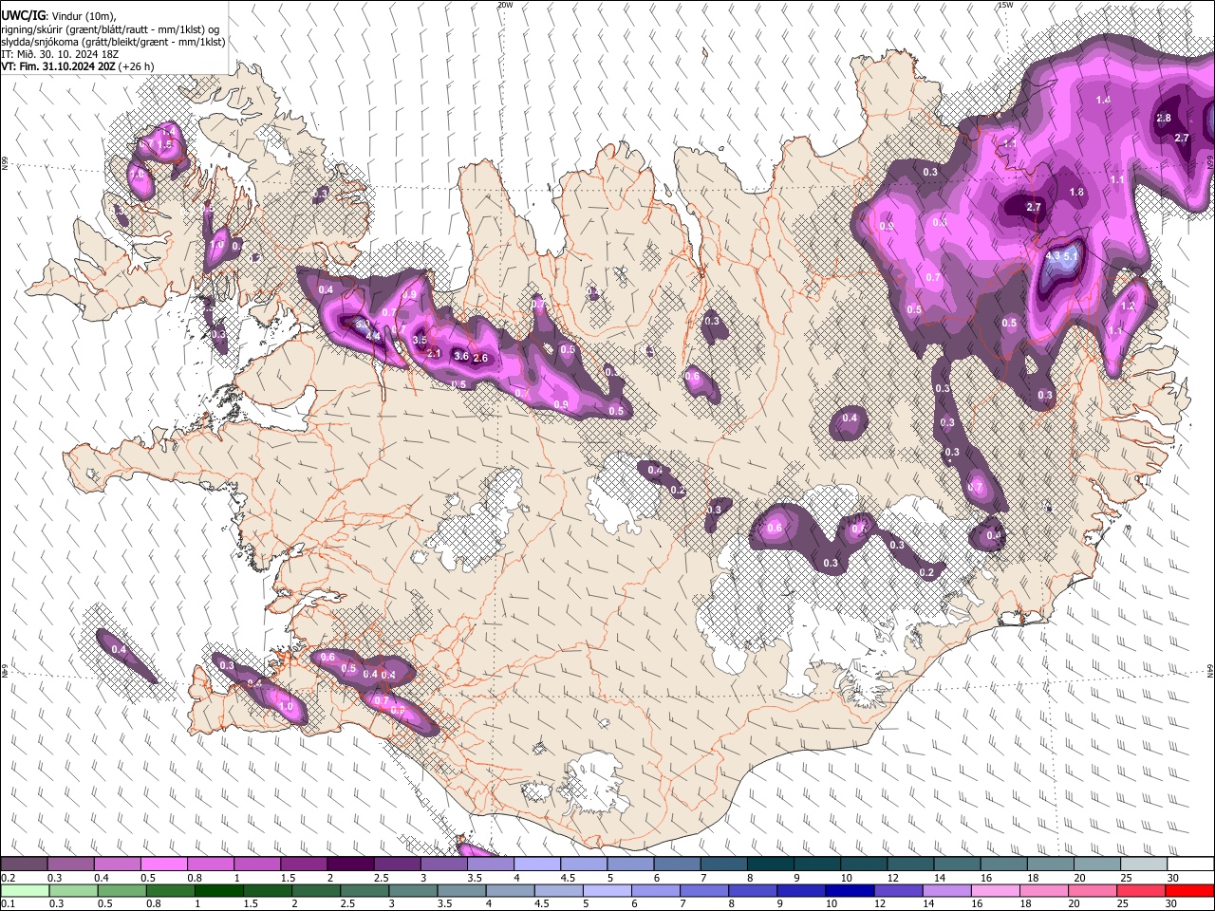Click the 15W longitude label at the top
The height and width of the screenshot is (911, 1215).
pyautogui.click(x=1005, y=5)
